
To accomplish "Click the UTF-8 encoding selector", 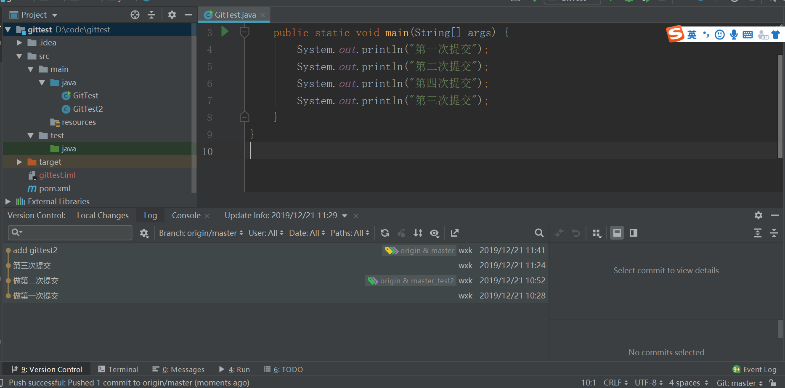I will pyautogui.click(x=649, y=383).
